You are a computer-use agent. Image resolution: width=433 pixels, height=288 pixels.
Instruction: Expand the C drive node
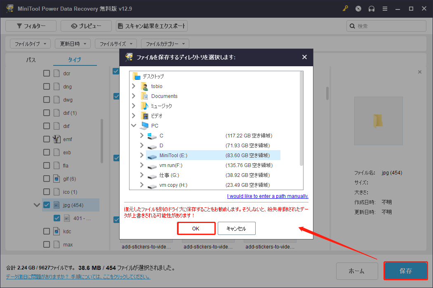click(142, 135)
